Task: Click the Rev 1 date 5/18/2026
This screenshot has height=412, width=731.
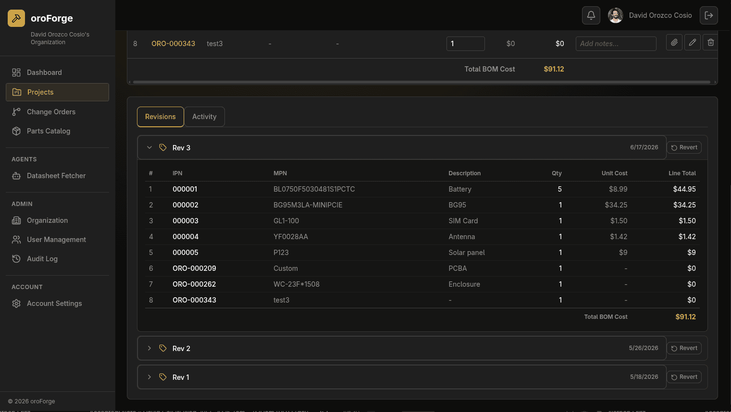Action: point(644,377)
